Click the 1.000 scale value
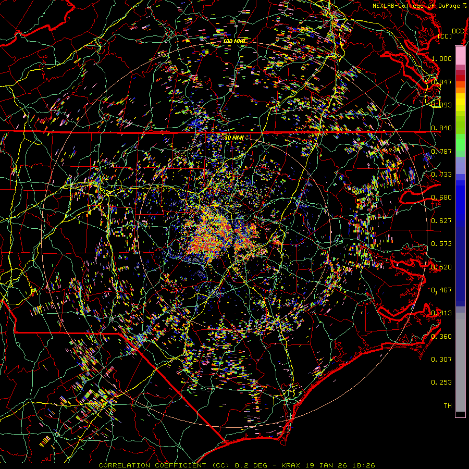469x469 pixels. click(x=441, y=58)
